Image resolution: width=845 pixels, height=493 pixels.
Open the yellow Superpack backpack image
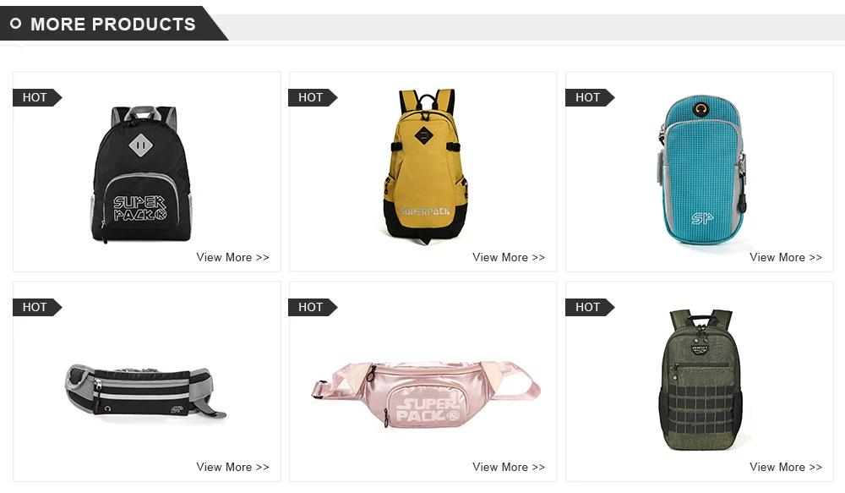pyautogui.click(x=424, y=167)
